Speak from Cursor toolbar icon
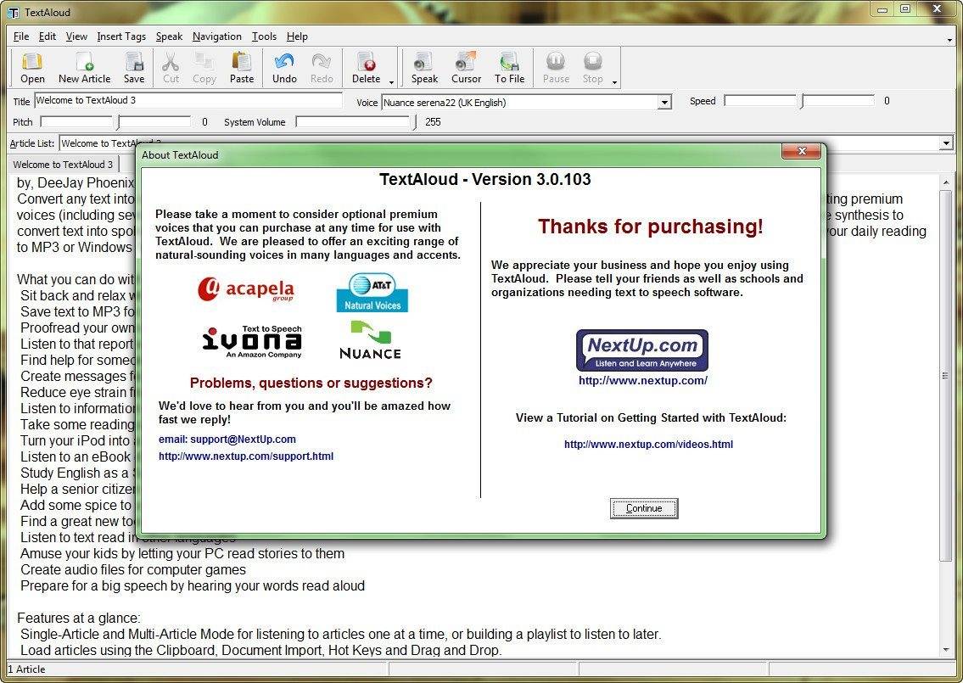 (x=466, y=68)
